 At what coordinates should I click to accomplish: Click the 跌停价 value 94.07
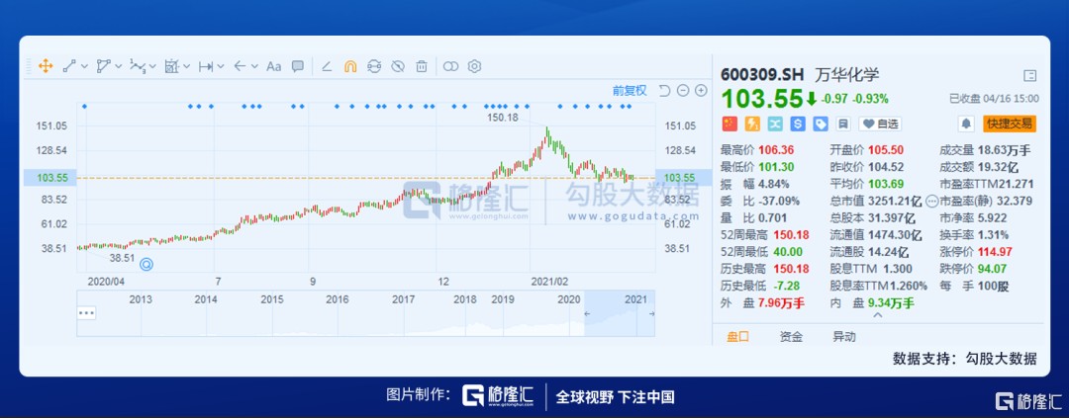(991, 269)
